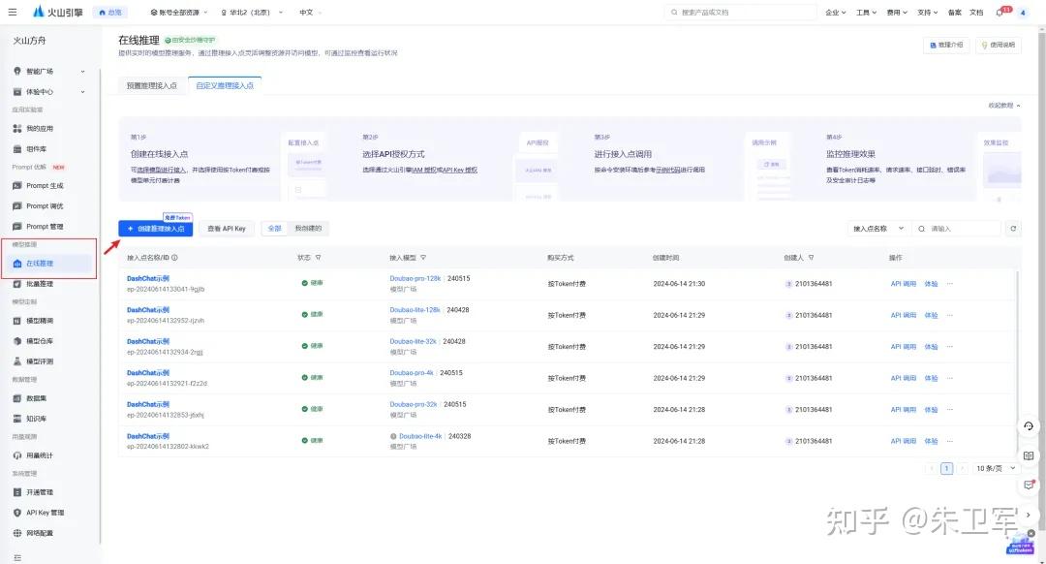Open the Doubao-lite-4k model link
Image resolution: width=1046 pixels, height=564 pixels.
click(x=420, y=436)
